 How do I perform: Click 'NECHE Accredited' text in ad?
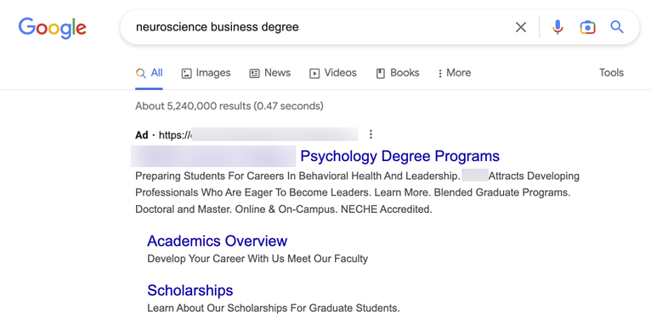386,209
